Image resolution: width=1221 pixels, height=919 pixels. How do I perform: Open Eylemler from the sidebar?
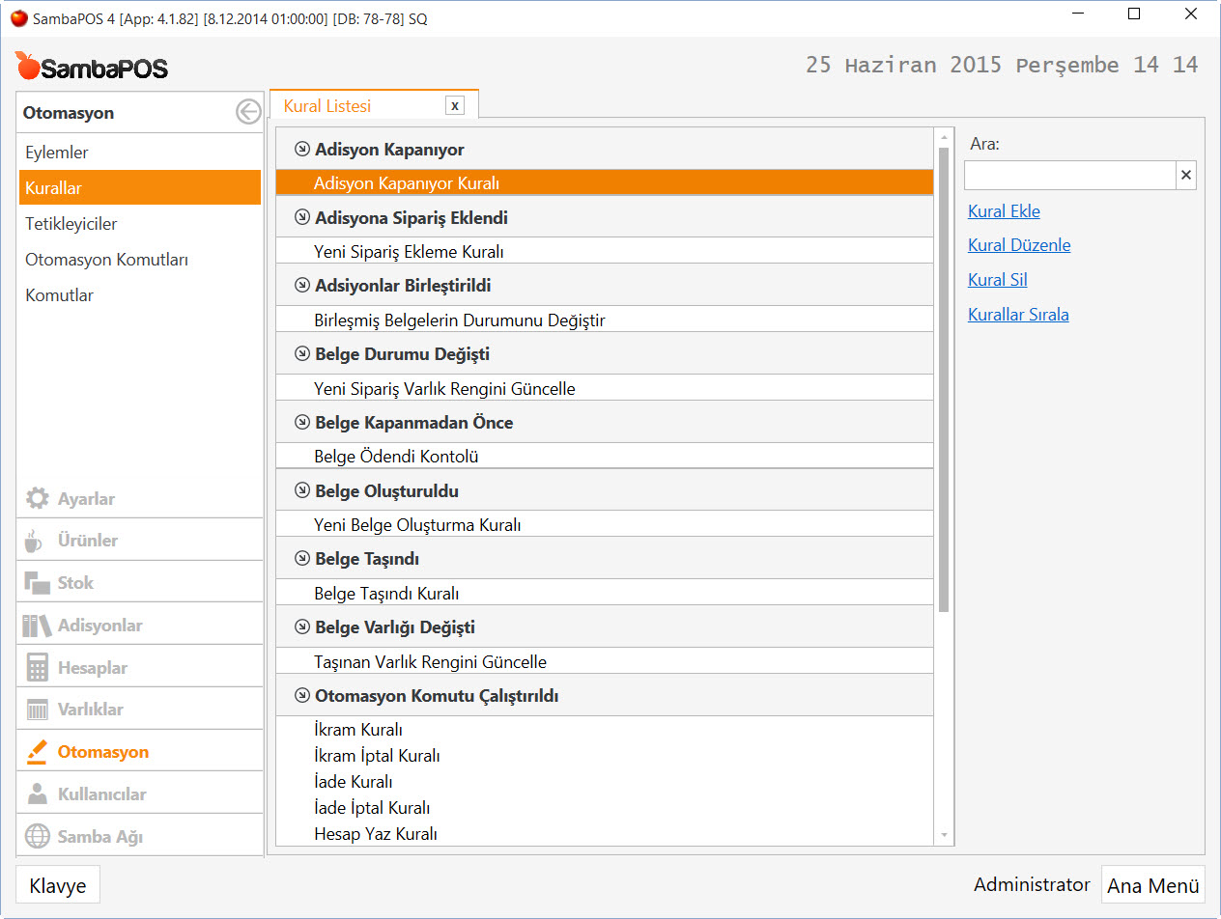[57, 153]
